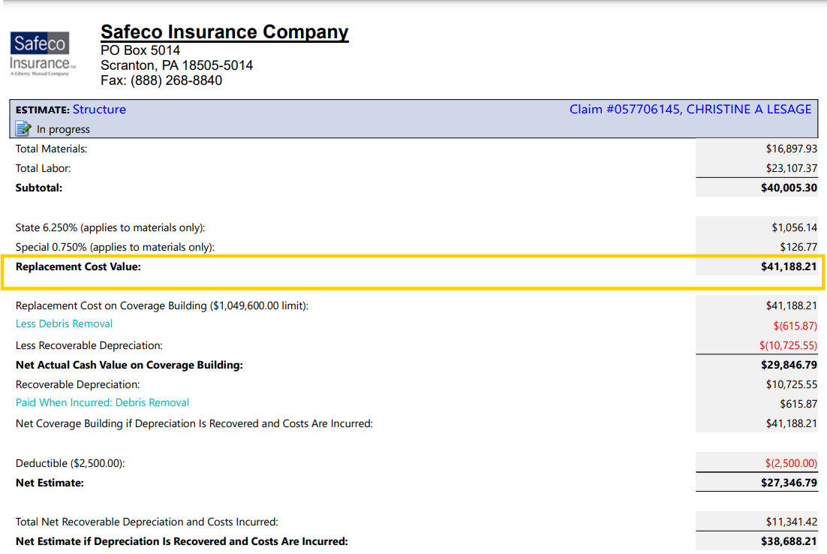
Task: Click the In progress status text
Action: [x=63, y=129]
